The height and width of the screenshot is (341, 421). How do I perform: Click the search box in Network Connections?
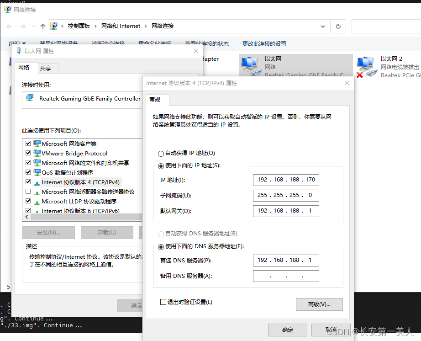coord(386,27)
